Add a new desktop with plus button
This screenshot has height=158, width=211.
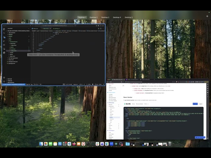coord(207,16)
